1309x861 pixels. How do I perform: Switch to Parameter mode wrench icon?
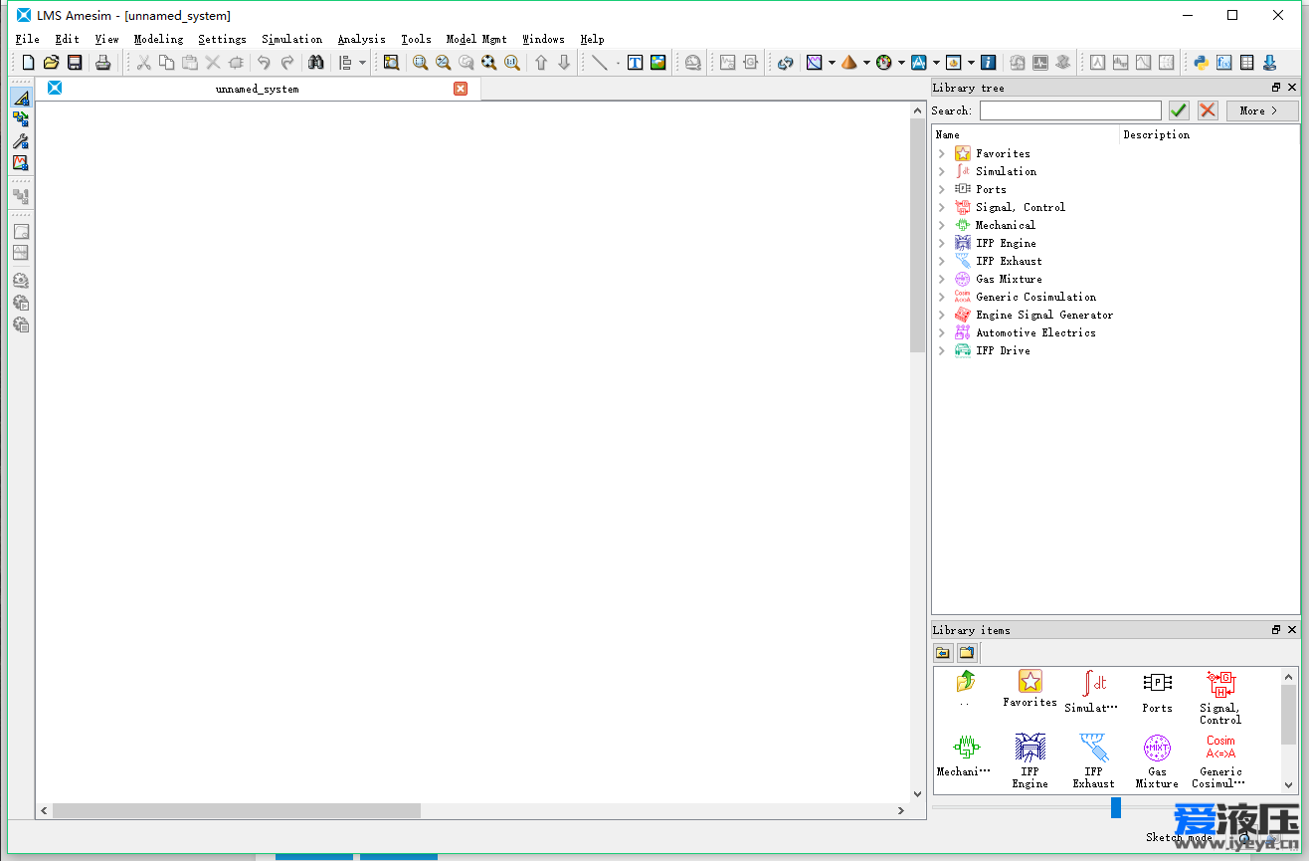(x=21, y=141)
